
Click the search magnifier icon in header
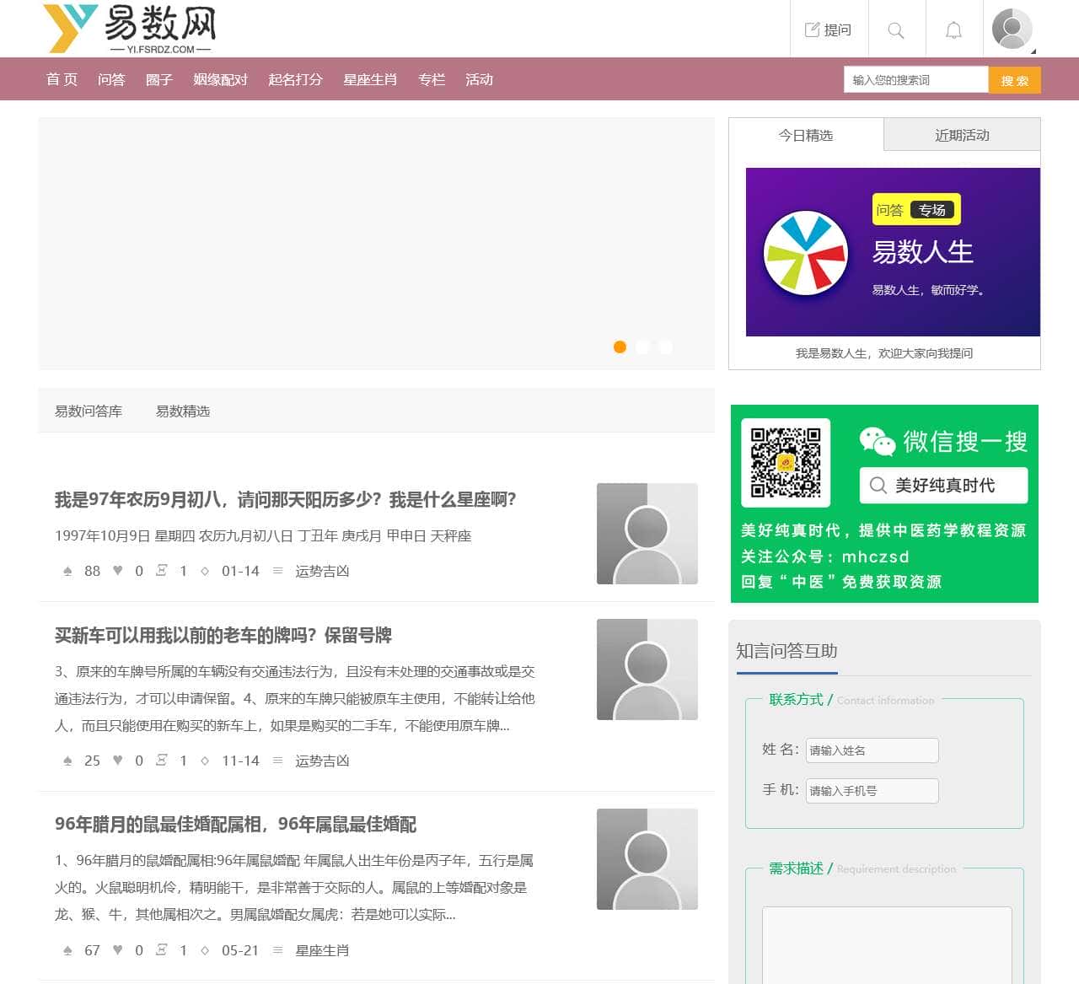(896, 30)
